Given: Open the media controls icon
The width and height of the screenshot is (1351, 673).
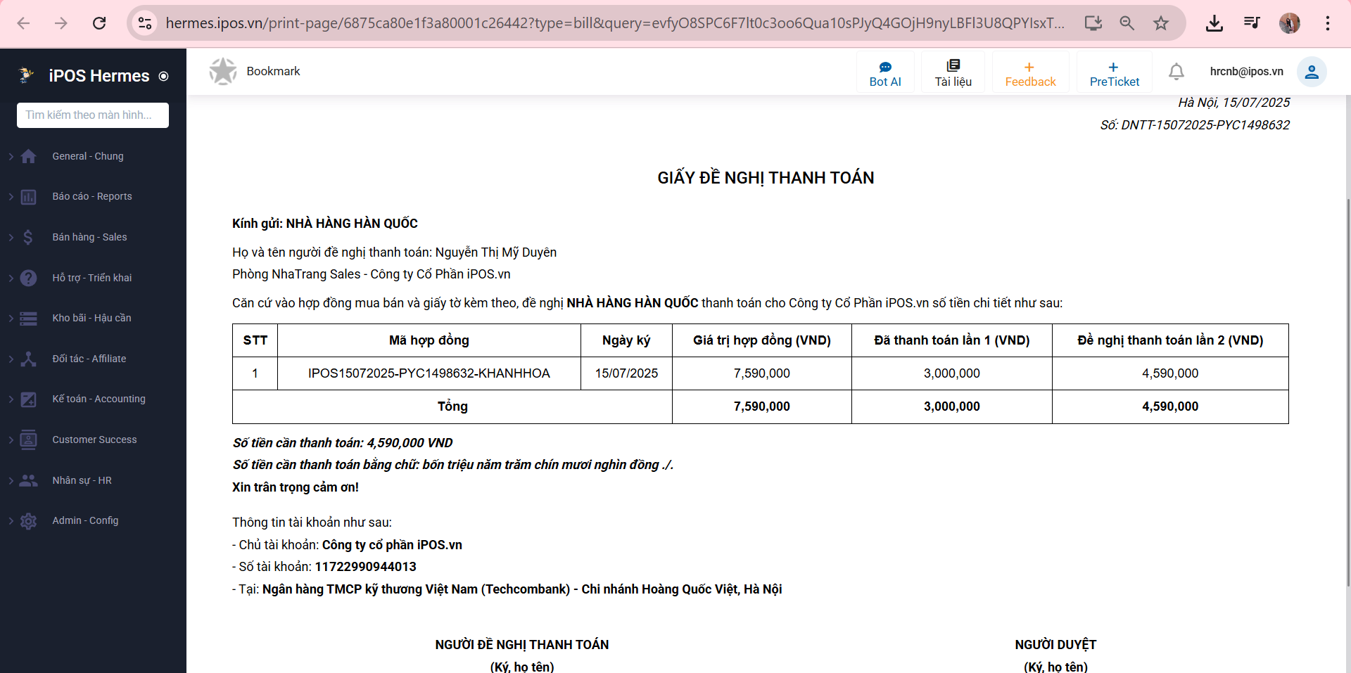Looking at the screenshot, I should [x=1252, y=23].
